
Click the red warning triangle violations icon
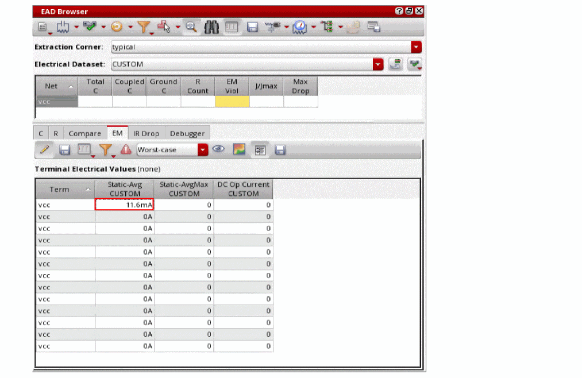point(126,150)
